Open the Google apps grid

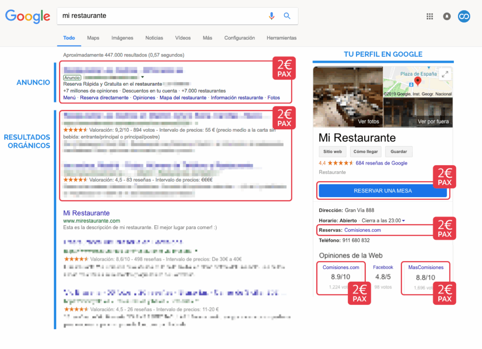430,16
